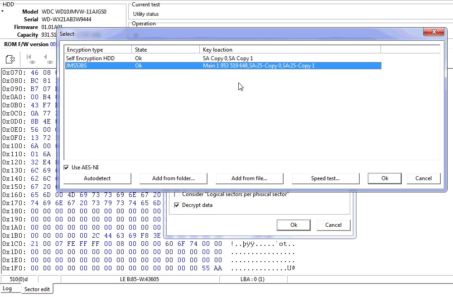Click Cancel in the Decrypt data dialog
The height and width of the screenshot is (297, 453).
coord(333,225)
